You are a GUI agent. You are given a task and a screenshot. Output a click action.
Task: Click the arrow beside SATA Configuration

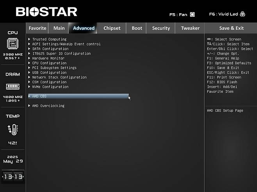29,49
